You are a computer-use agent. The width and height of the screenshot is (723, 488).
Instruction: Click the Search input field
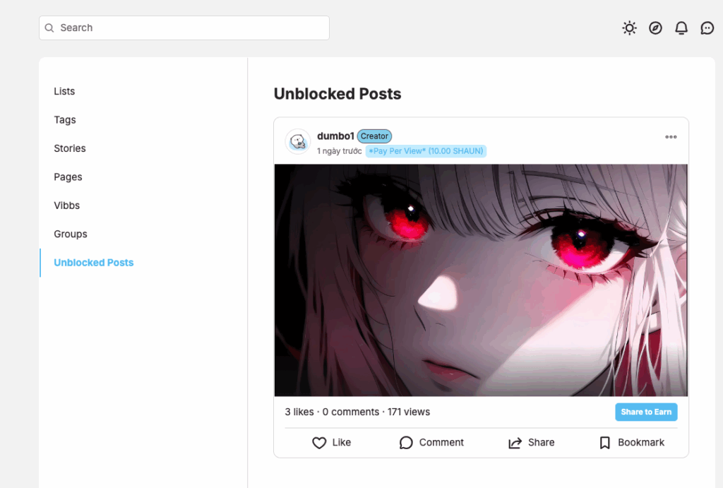pos(184,28)
